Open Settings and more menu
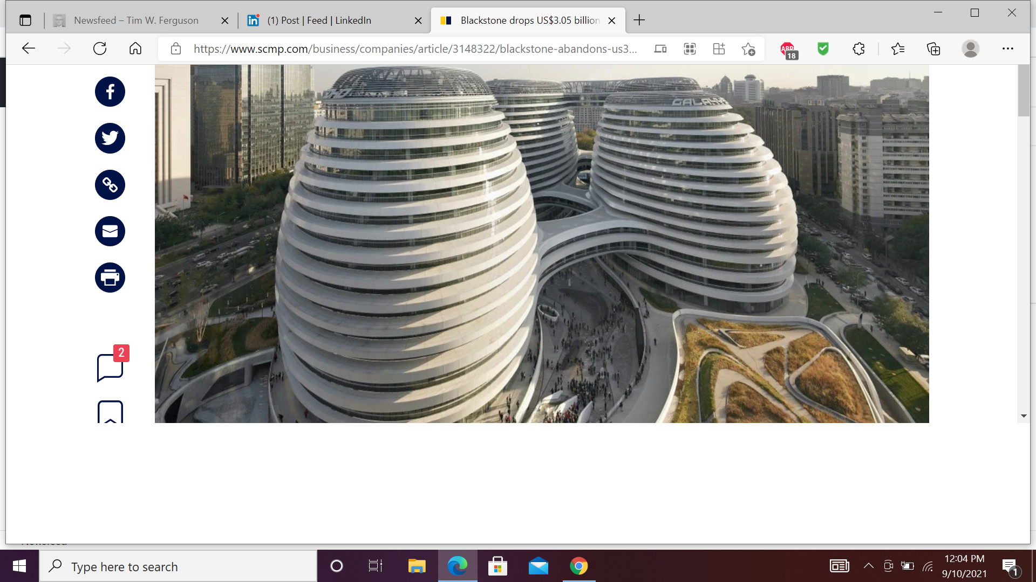Viewport: 1036px width, 582px height. (x=1007, y=49)
